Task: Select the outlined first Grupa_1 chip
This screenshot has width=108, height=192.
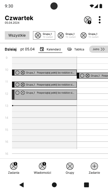Action: tap(44, 35)
